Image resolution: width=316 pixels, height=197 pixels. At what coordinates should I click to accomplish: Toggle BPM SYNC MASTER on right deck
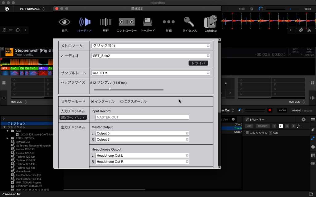[309, 52]
